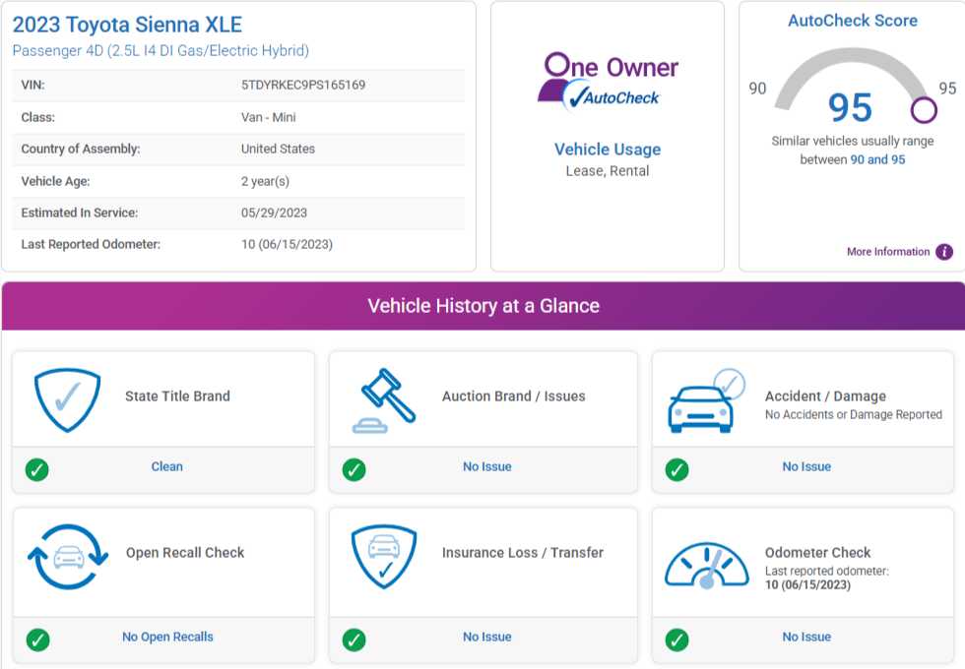
Task: Click the AutoCheck score gauge circle marker
Action: click(x=924, y=109)
